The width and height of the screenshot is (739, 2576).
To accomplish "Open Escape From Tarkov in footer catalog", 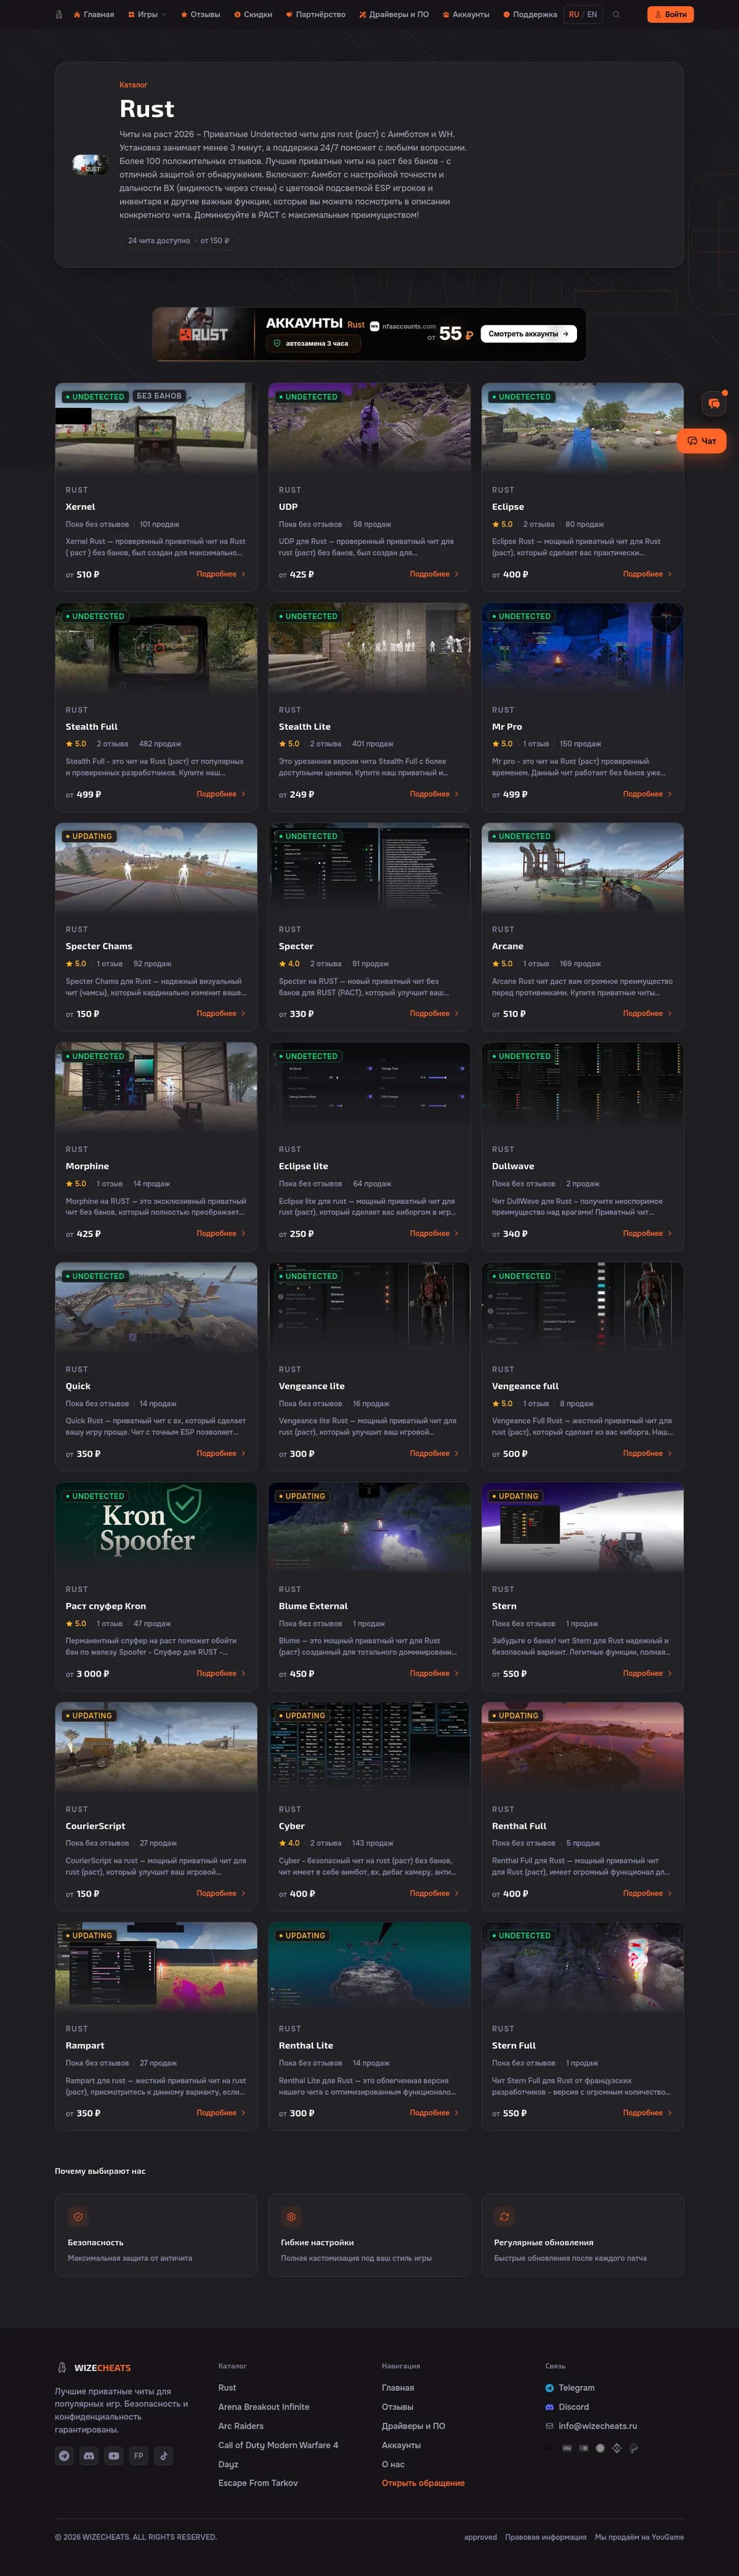I will tap(258, 2483).
